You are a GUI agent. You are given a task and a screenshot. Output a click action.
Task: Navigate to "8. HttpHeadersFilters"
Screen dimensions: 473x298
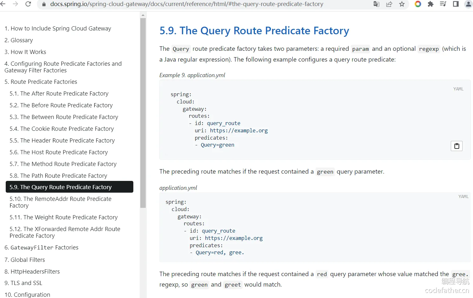click(x=32, y=272)
